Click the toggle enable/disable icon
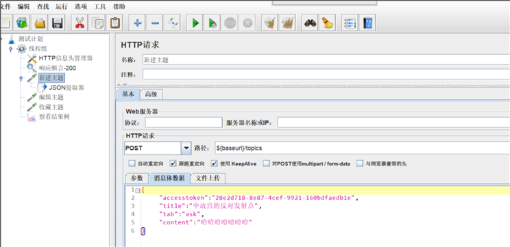 pos(172,23)
